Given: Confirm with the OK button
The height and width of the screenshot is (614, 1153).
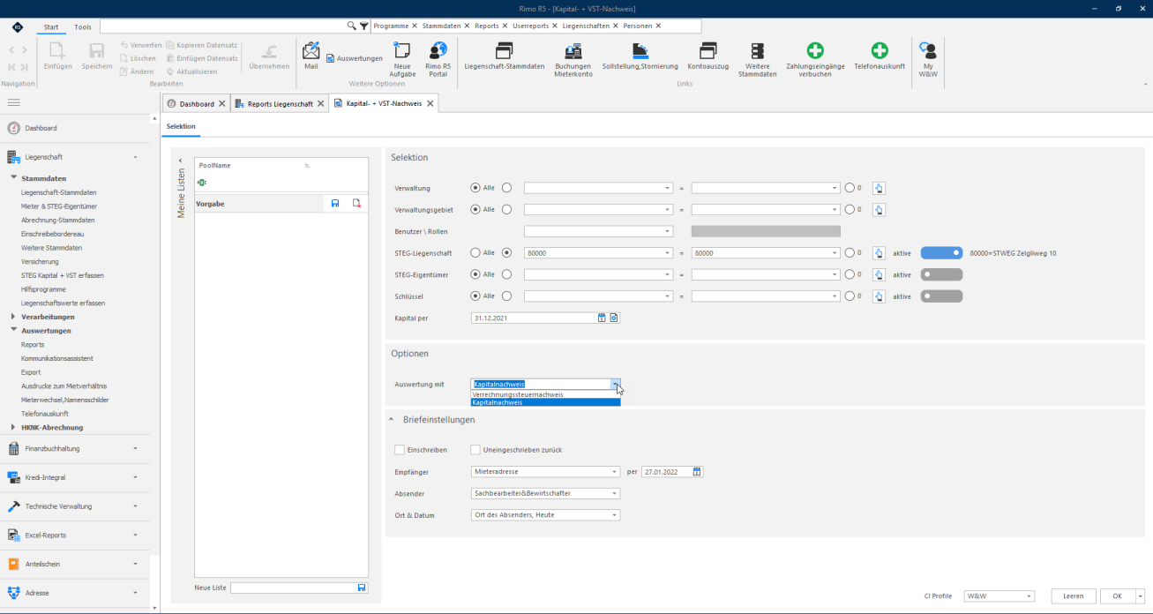Looking at the screenshot, I should point(1117,596).
